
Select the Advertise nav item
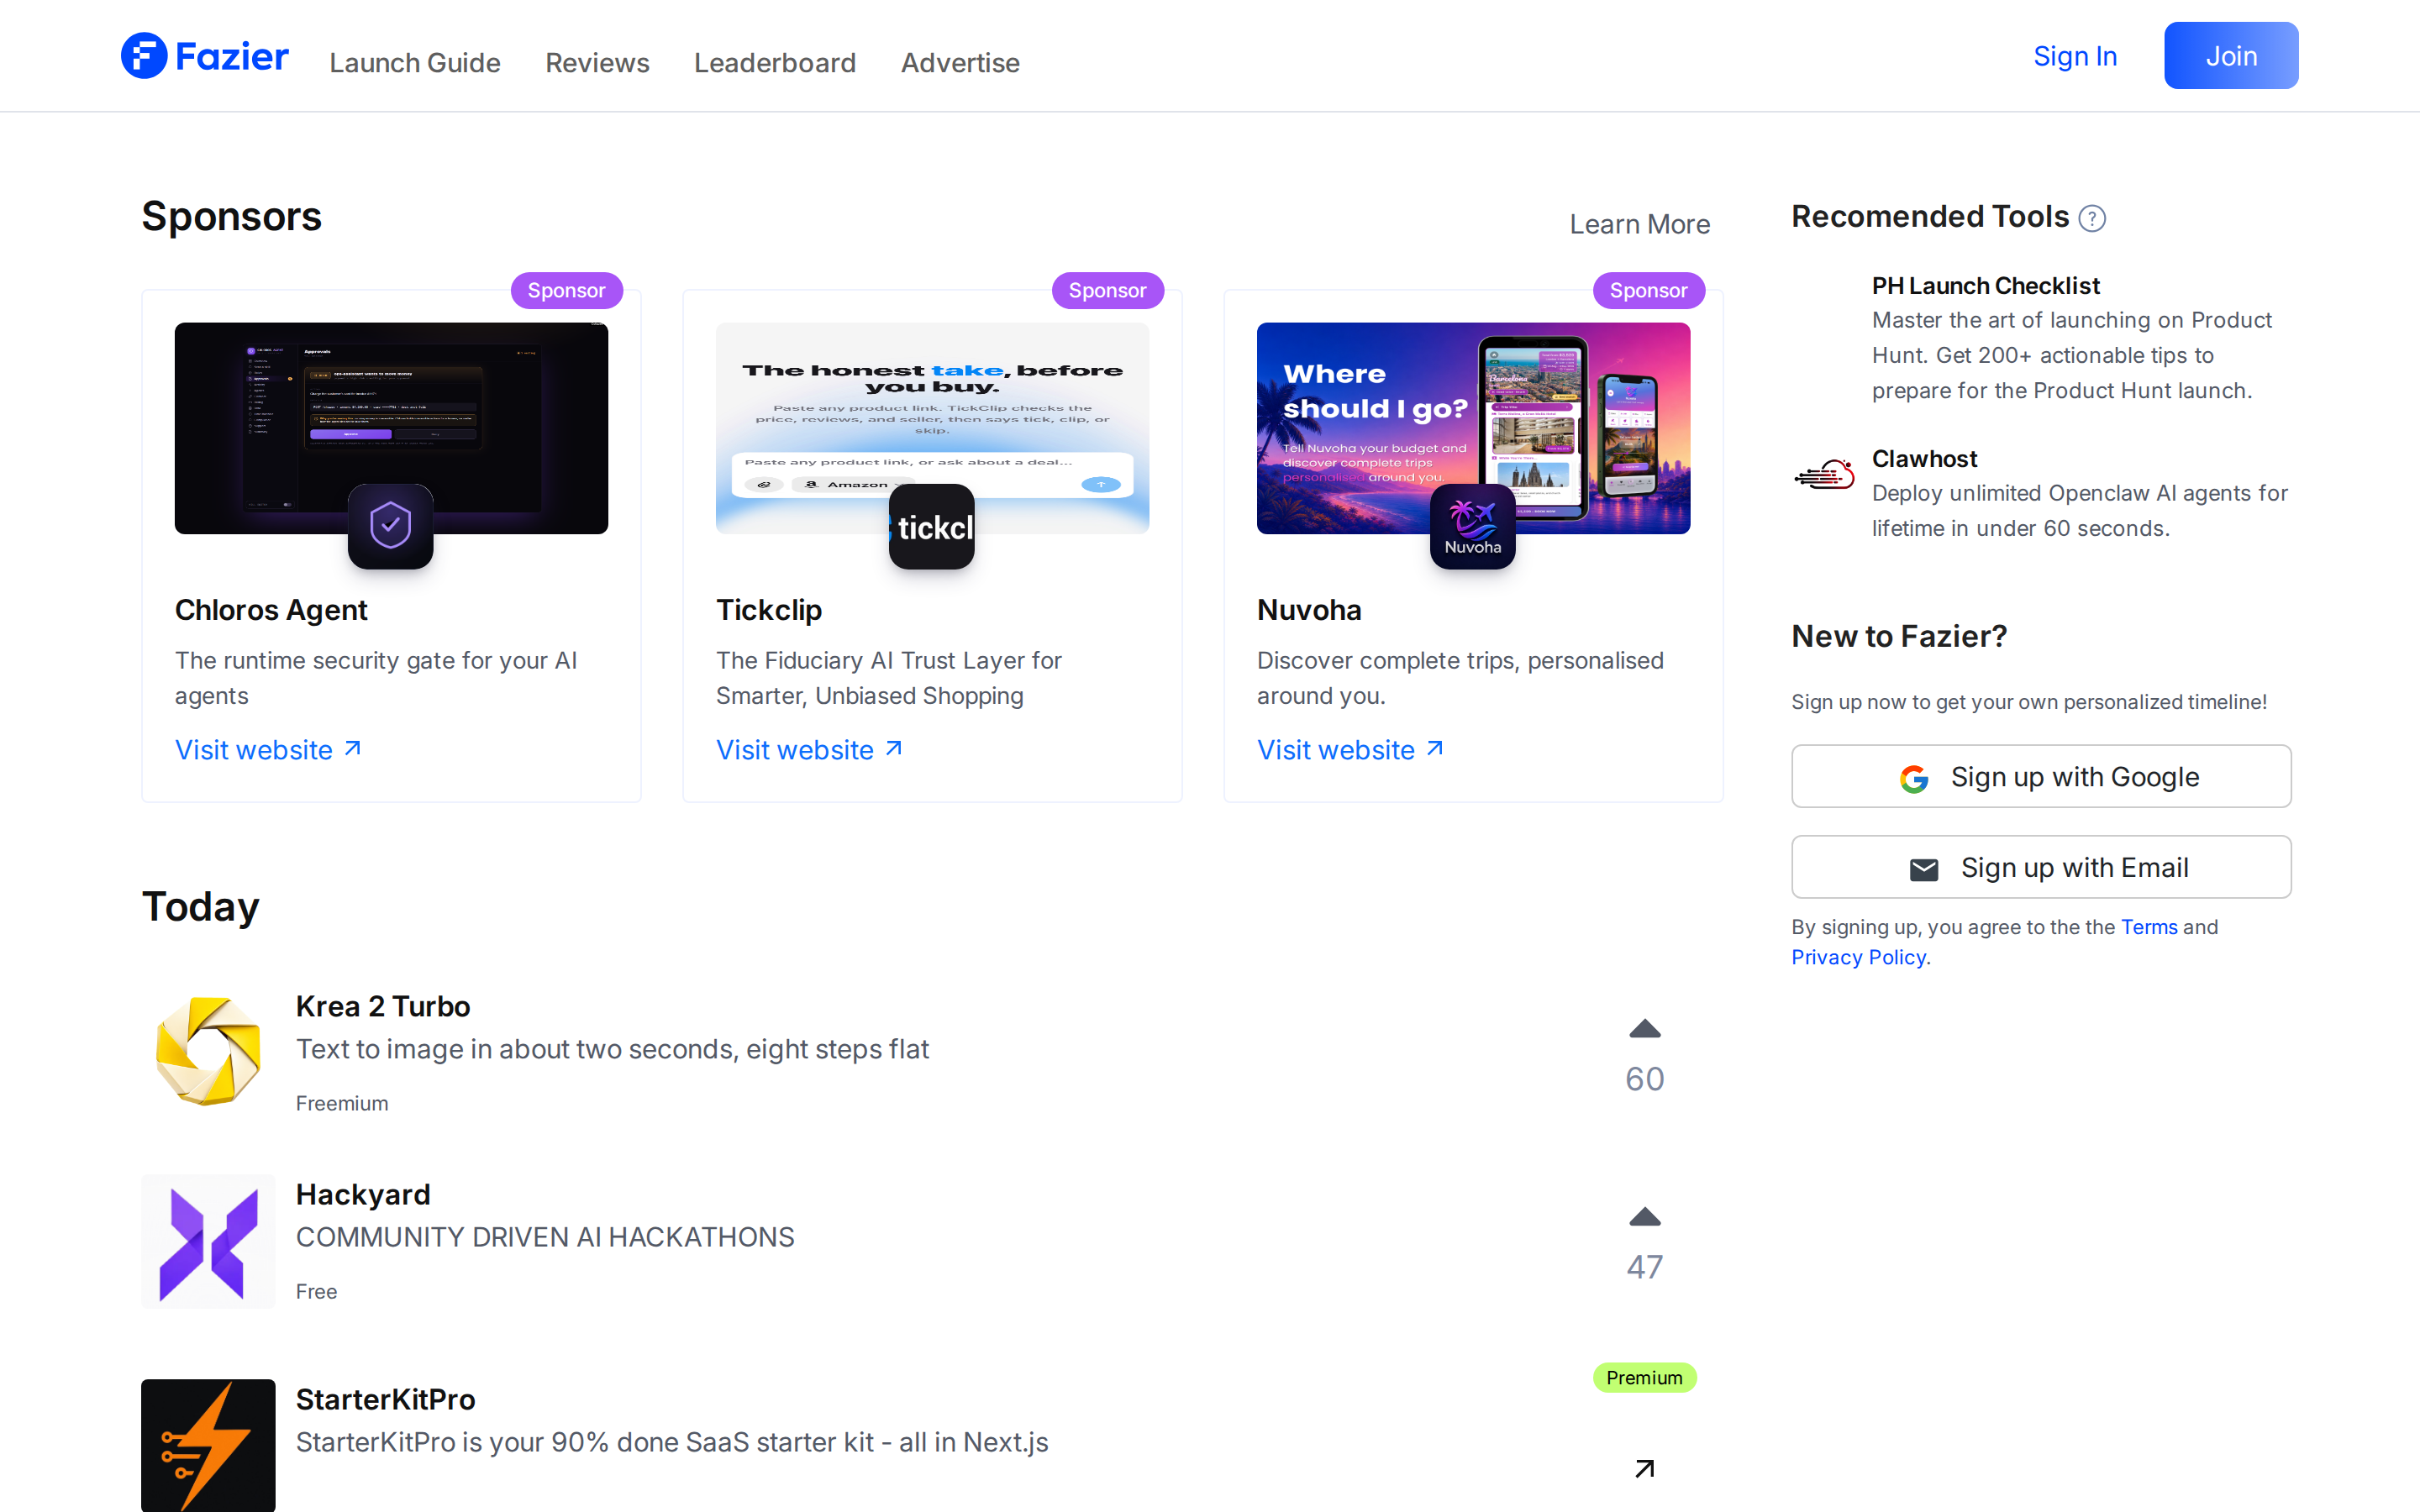click(x=960, y=62)
